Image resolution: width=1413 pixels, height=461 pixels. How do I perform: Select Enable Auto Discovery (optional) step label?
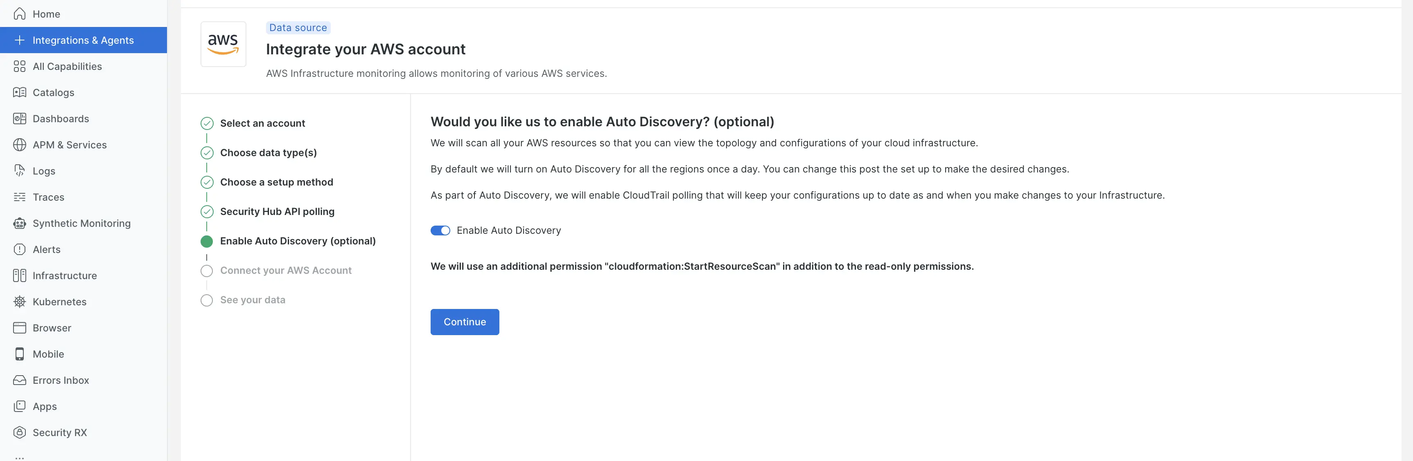(298, 241)
